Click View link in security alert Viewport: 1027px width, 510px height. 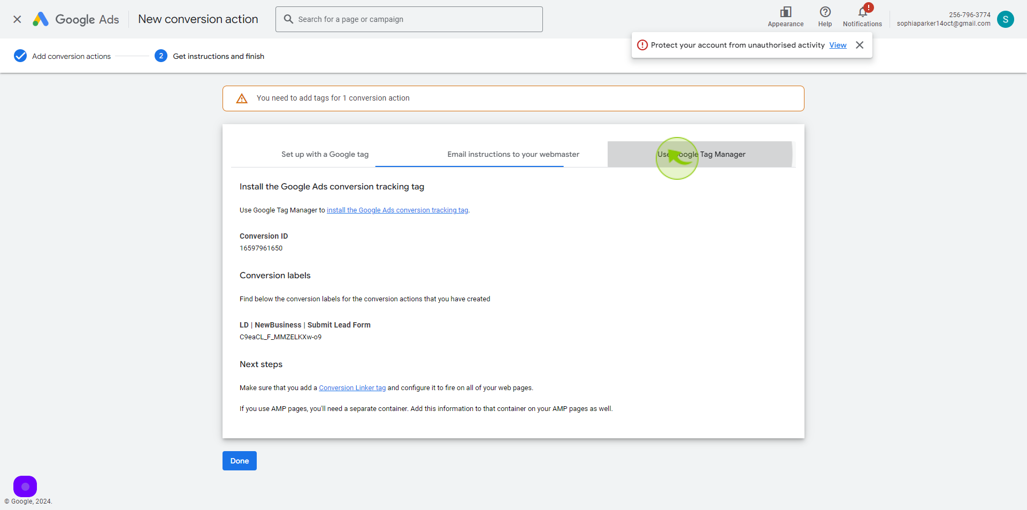pyautogui.click(x=838, y=45)
